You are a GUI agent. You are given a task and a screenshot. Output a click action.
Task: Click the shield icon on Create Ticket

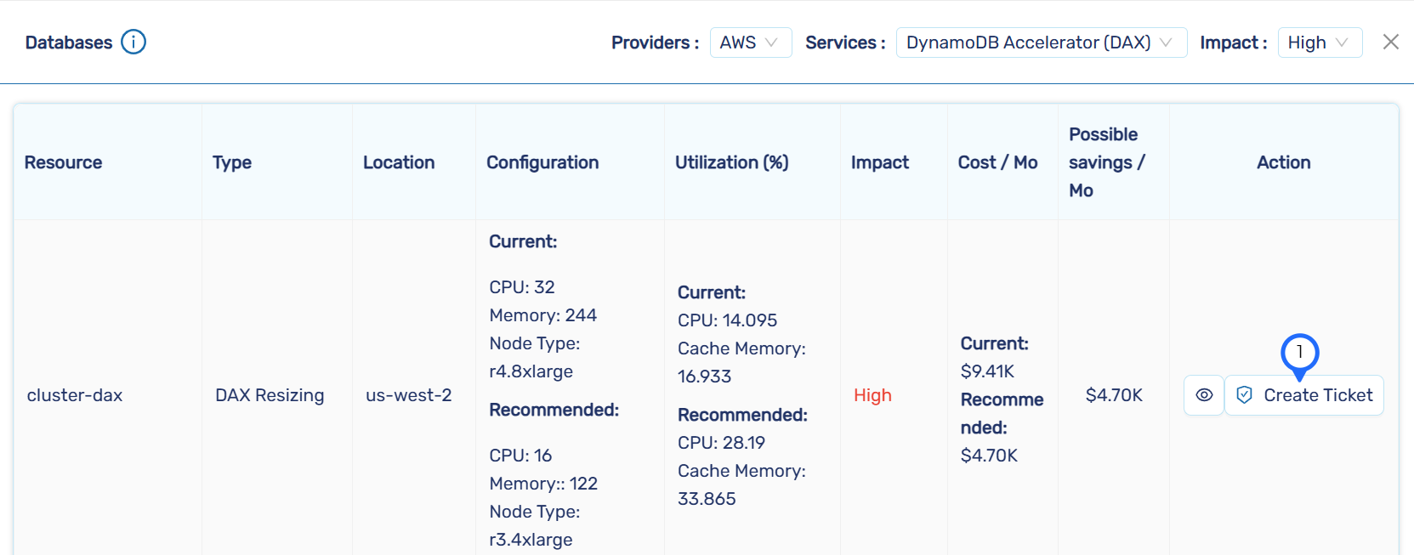coord(1245,395)
